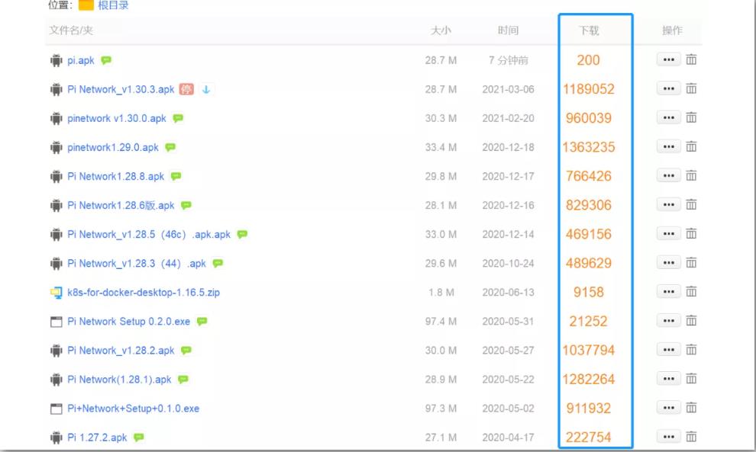Open k8s-for-docker-desktop-1.16.5.zip file link
This screenshot has height=452, width=756.
coord(144,292)
